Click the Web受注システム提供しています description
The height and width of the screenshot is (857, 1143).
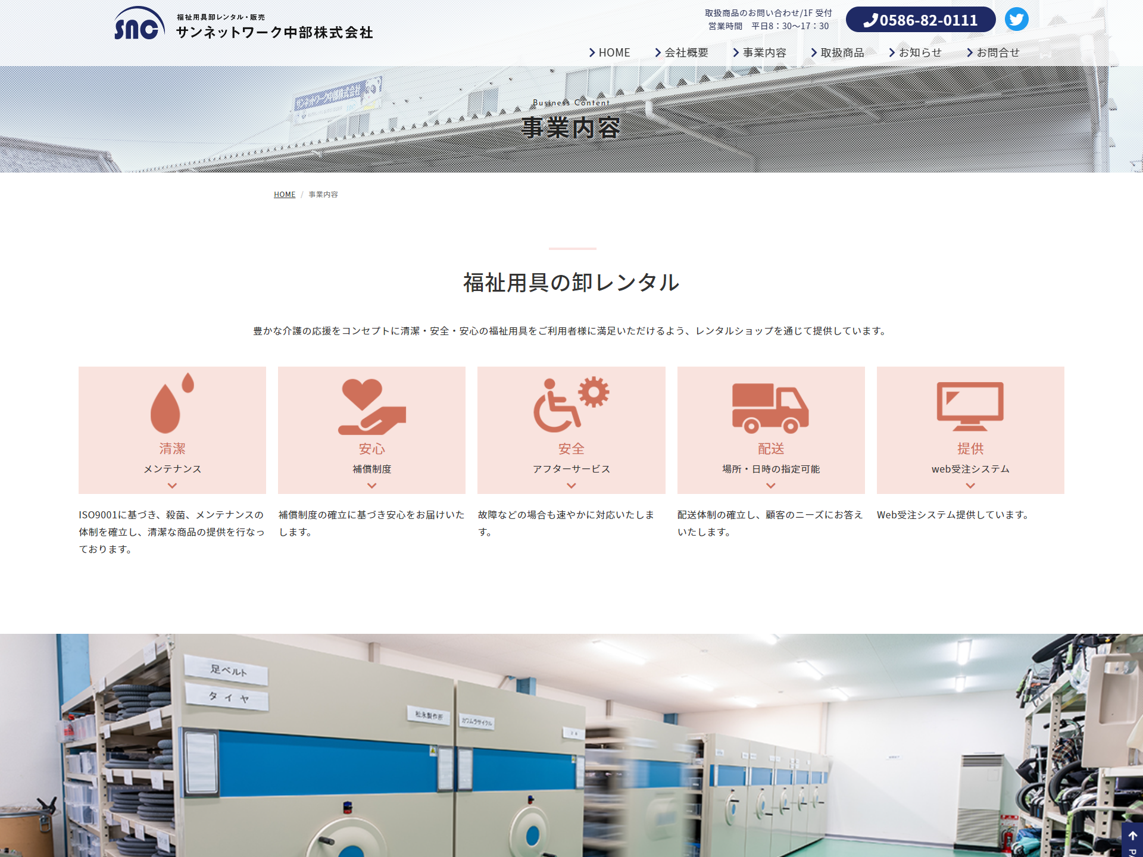954,515
